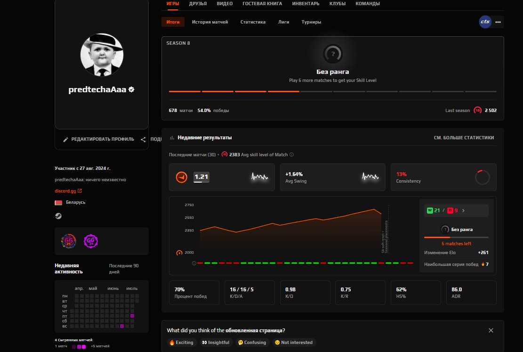Switch to the ДРУЗЬЯ tab
523x352 pixels.
[x=198, y=4]
